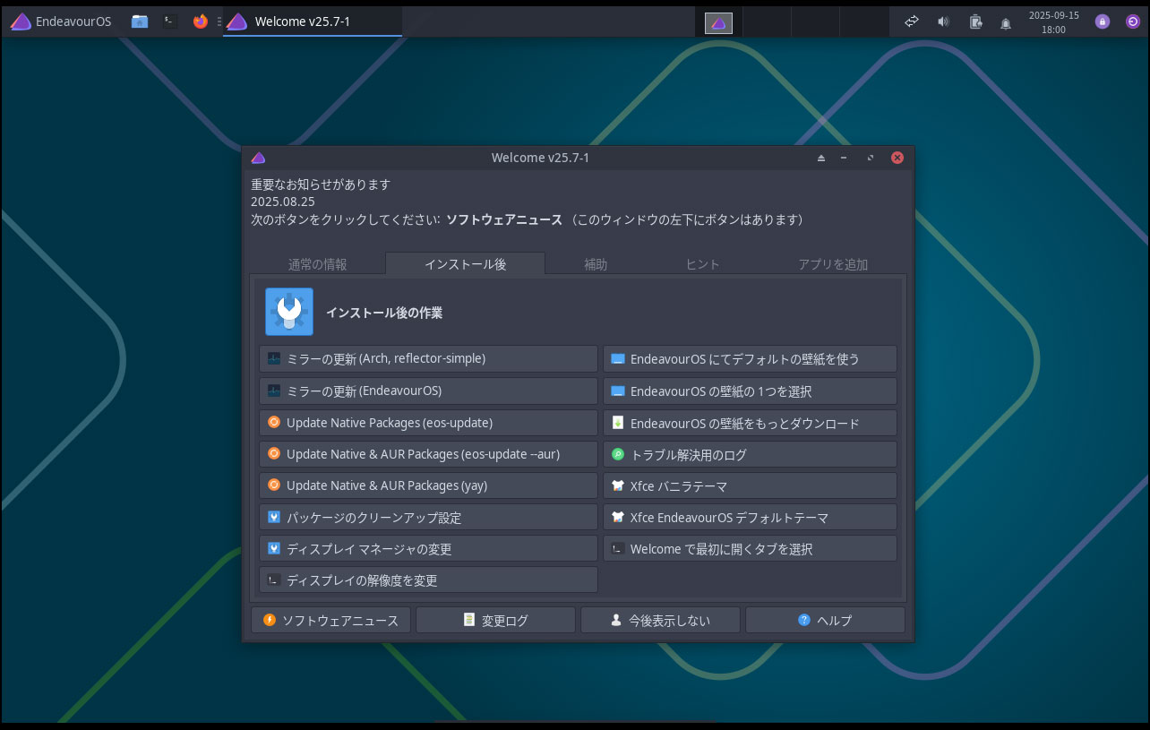
Task: Start Update Native Packages (eos-update)
Action: [x=428, y=423]
